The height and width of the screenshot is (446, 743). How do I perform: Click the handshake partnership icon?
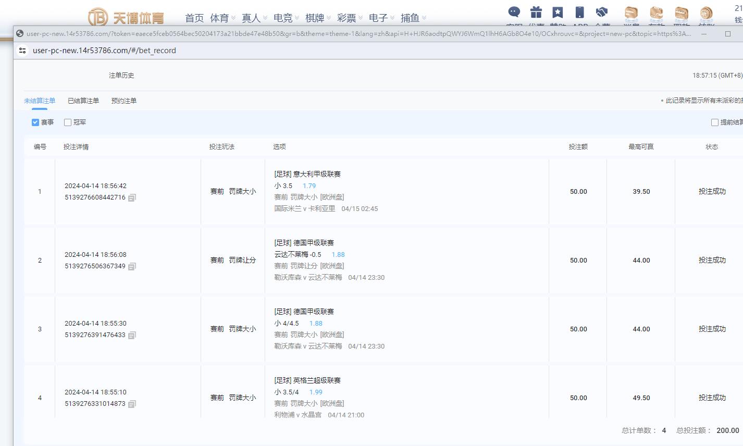coord(602,13)
